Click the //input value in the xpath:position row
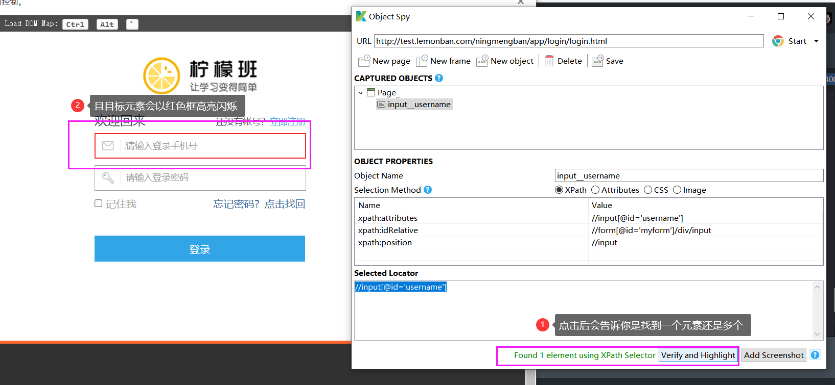The image size is (835, 385). 605,242
